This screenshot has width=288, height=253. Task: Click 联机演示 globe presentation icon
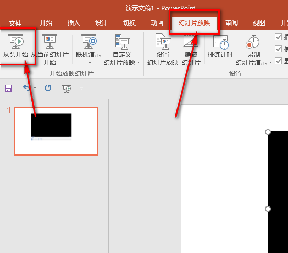89,41
